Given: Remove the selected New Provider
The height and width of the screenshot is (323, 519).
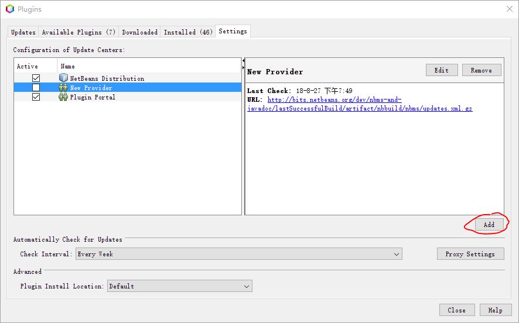Looking at the screenshot, I should coord(481,70).
